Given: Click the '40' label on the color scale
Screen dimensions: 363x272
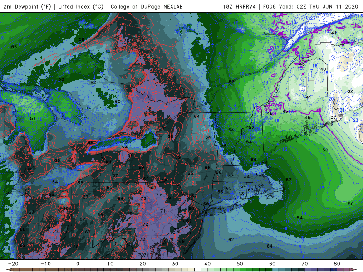Looking at the screenshot, I should click(207, 264).
